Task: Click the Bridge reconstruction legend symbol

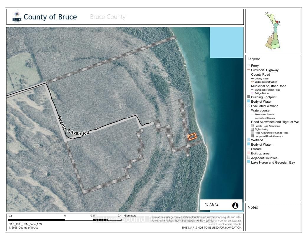Action: pos(252,82)
